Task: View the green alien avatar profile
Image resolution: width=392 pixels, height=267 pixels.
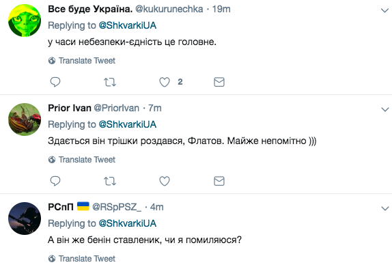Action: click(25, 20)
